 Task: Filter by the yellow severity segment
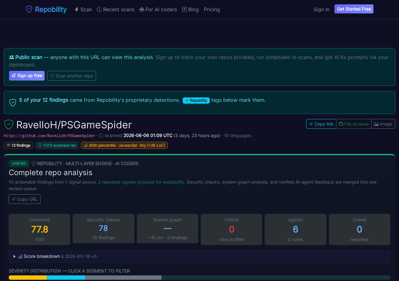pos(28,278)
